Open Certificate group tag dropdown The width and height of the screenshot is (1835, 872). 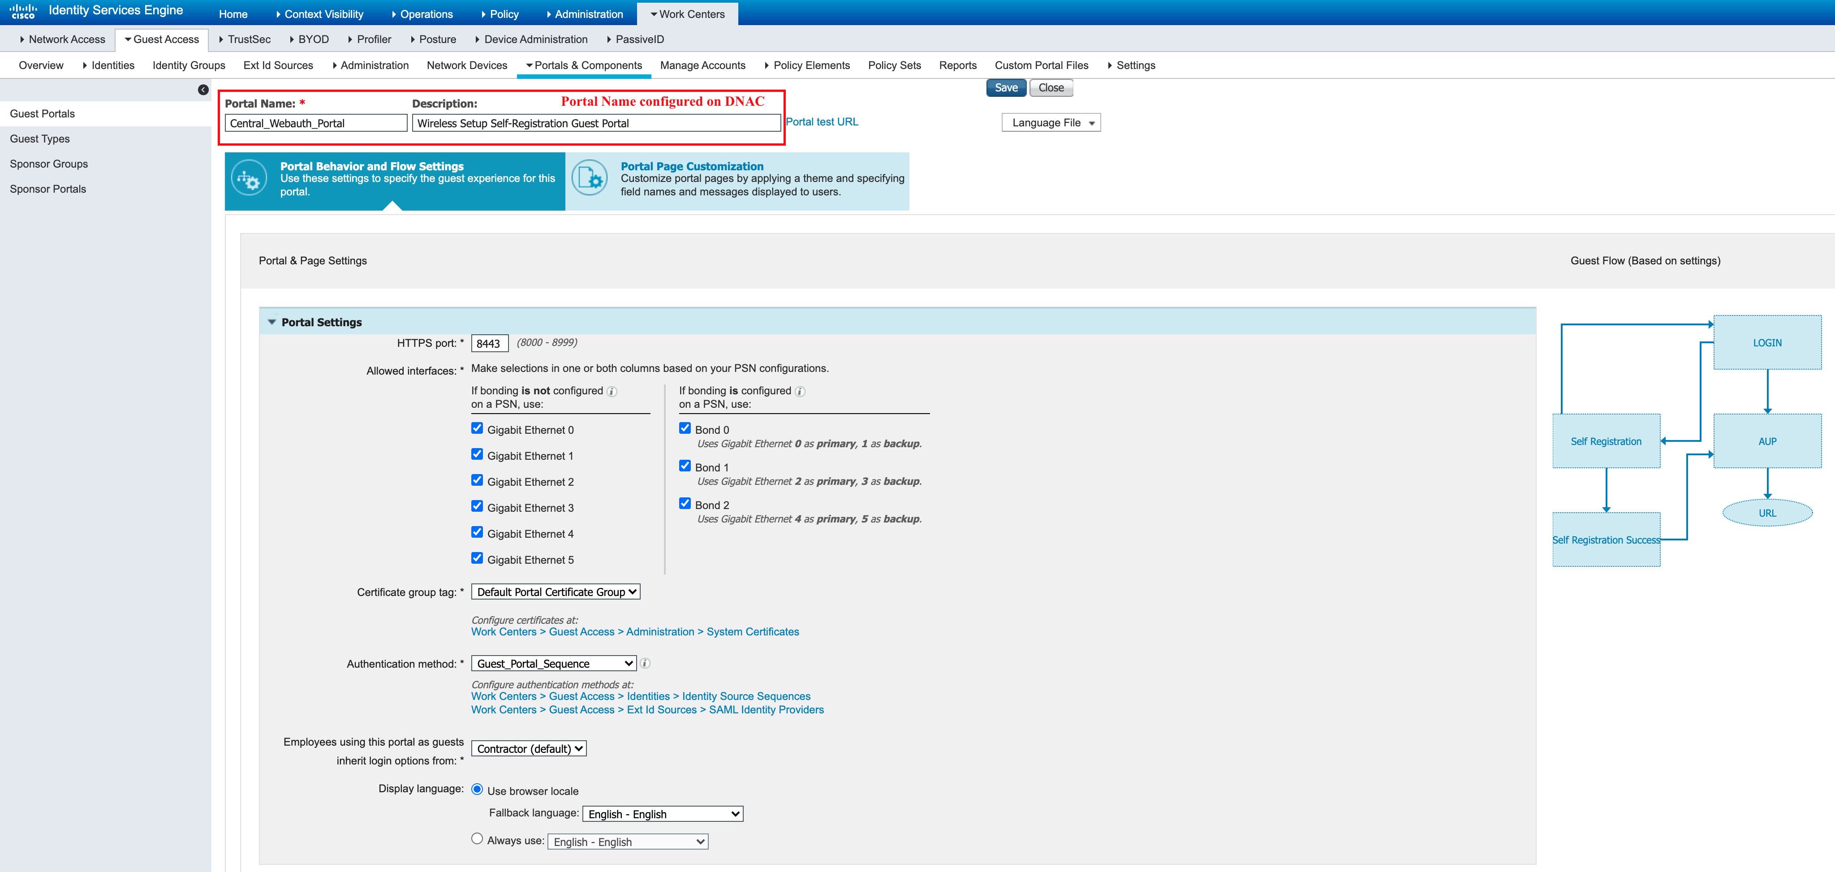click(x=556, y=592)
